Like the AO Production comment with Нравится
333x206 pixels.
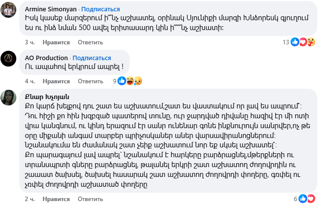pos(55,81)
